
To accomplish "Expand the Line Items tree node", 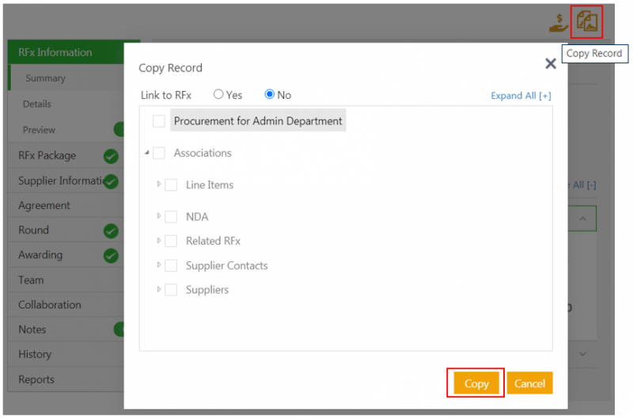I will tap(159, 184).
